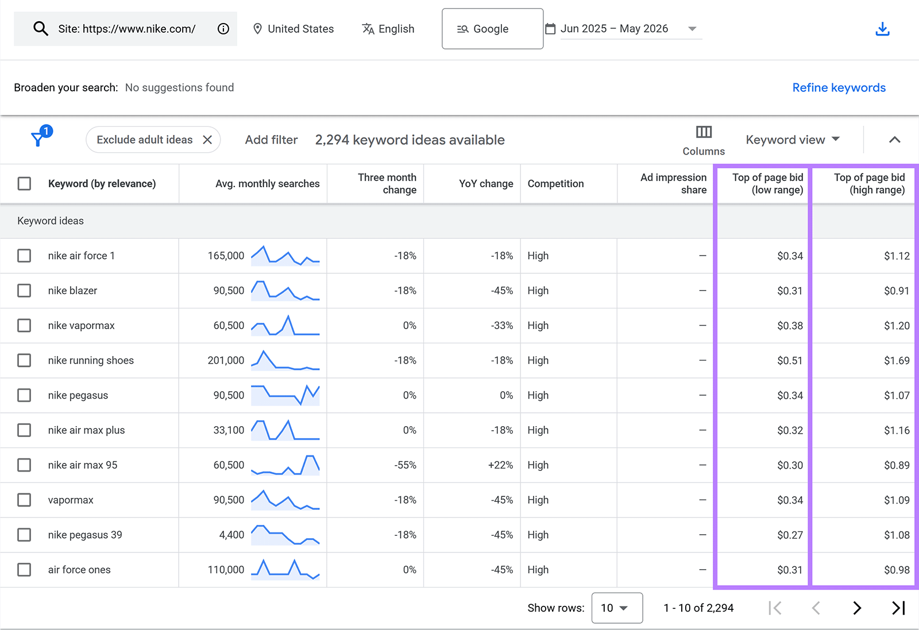The width and height of the screenshot is (919, 630).
Task: Sort by Ad impression share column
Action: (x=673, y=184)
